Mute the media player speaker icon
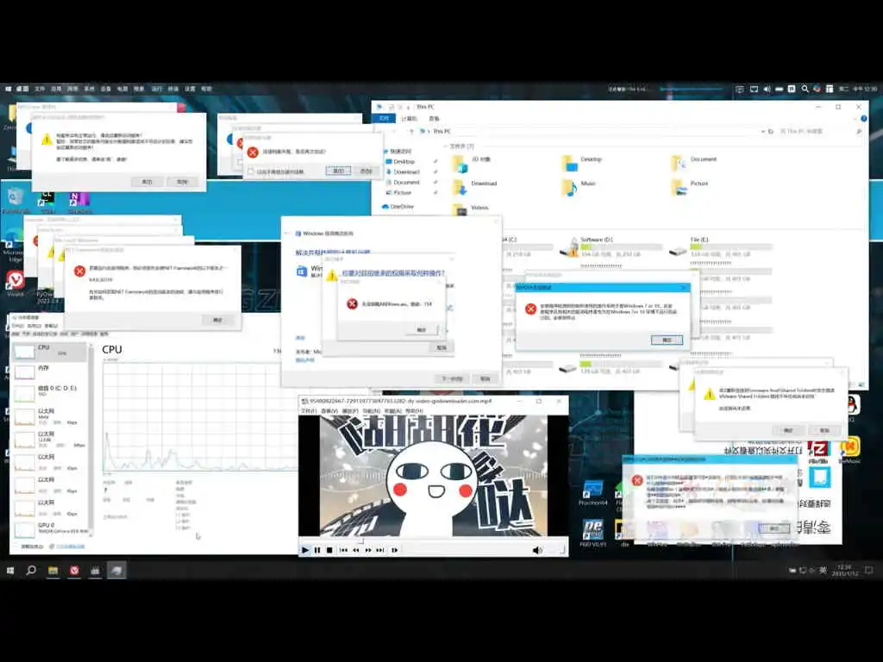 (x=537, y=550)
